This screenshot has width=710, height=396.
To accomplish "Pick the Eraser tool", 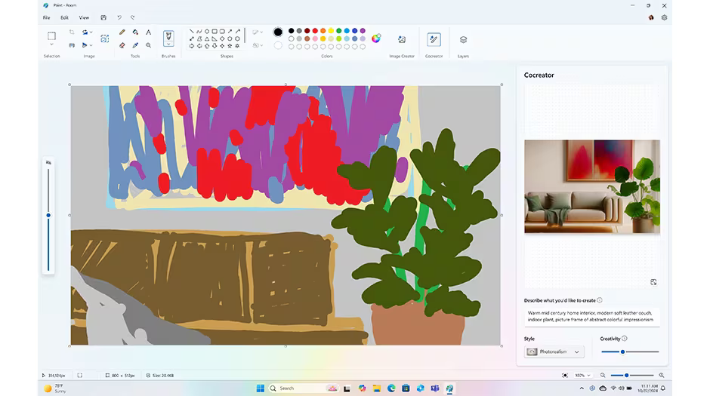I will coord(122,45).
